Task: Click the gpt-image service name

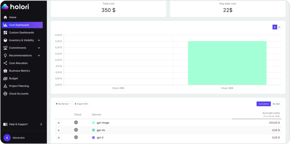Action: [103, 123]
